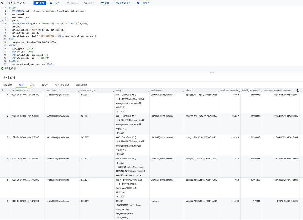This screenshot has height=220, width=303.
Task: Click descending sort arrow icon in header
Action: [x=297, y=90]
